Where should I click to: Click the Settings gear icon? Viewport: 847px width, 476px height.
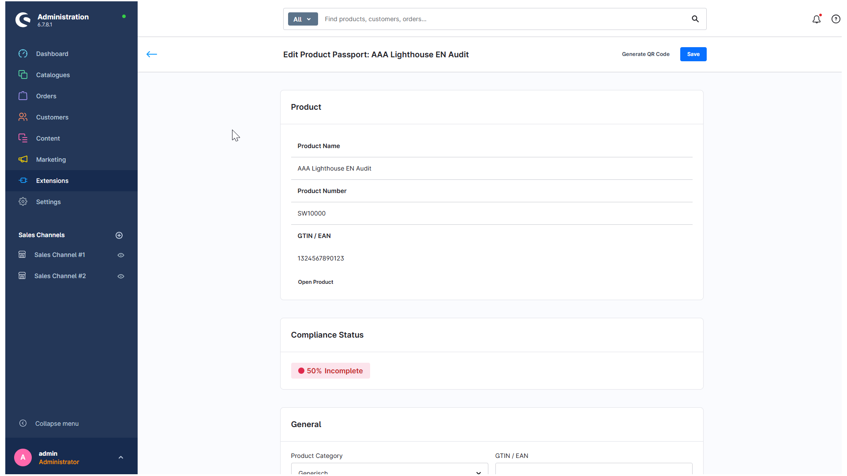(23, 202)
